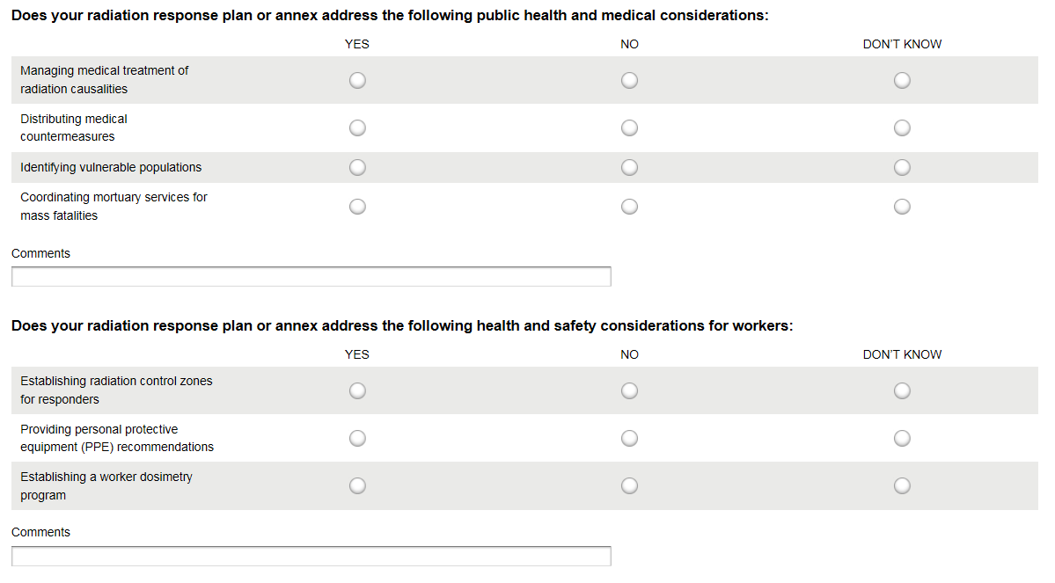
Task: Choose NO for coordinating mortuary services
Action: 629,207
